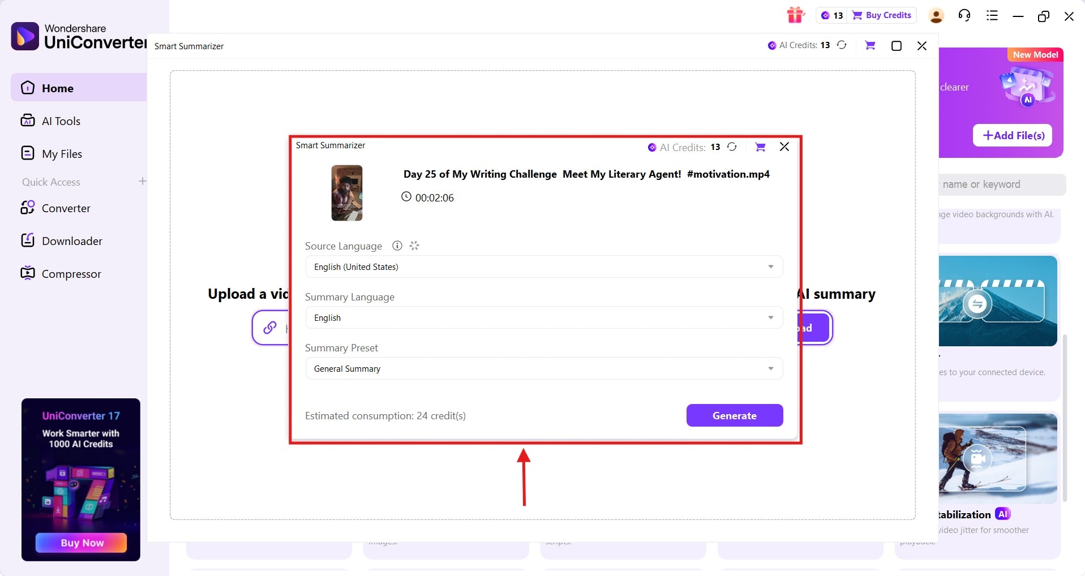Open My Files from the sidebar
The image size is (1085, 576).
point(61,153)
